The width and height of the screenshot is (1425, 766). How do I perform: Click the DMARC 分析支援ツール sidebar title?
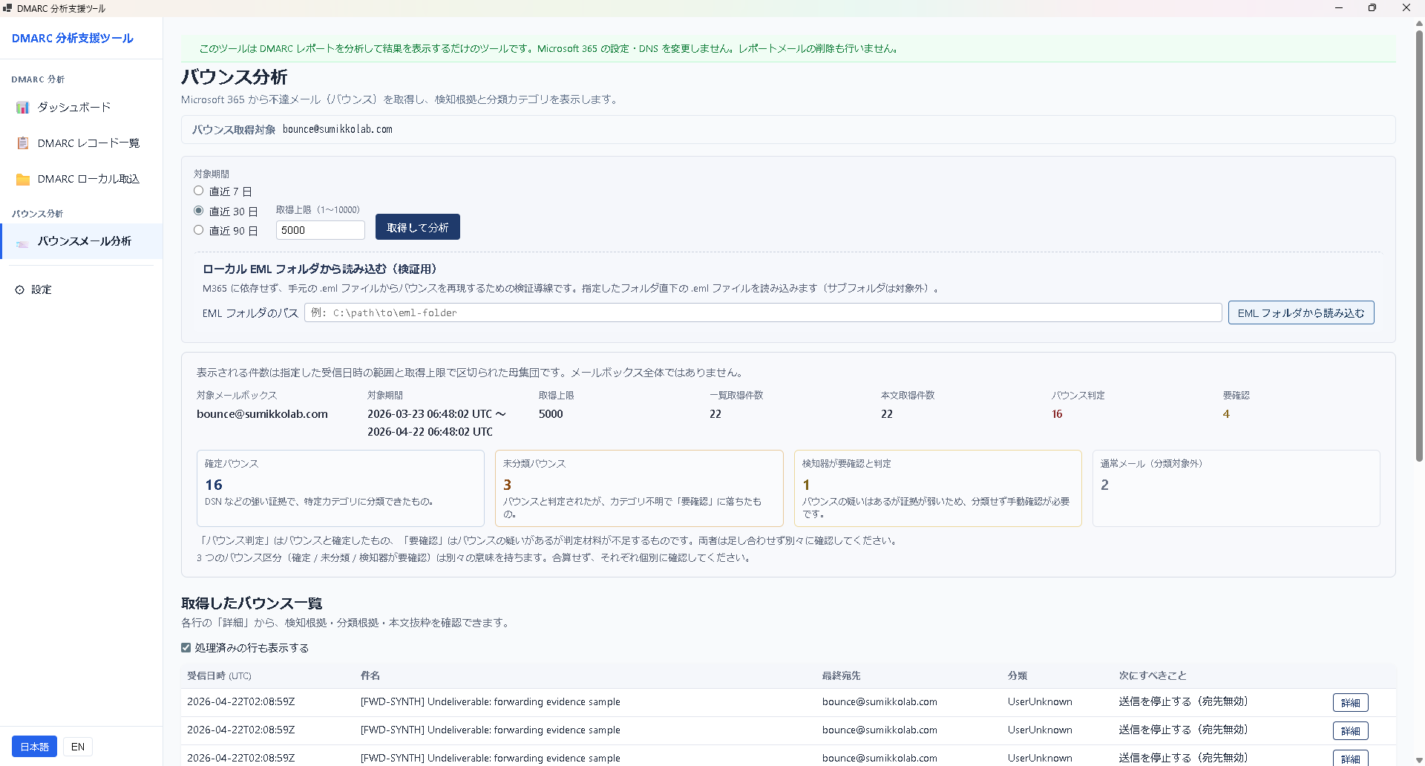[x=73, y=38]
